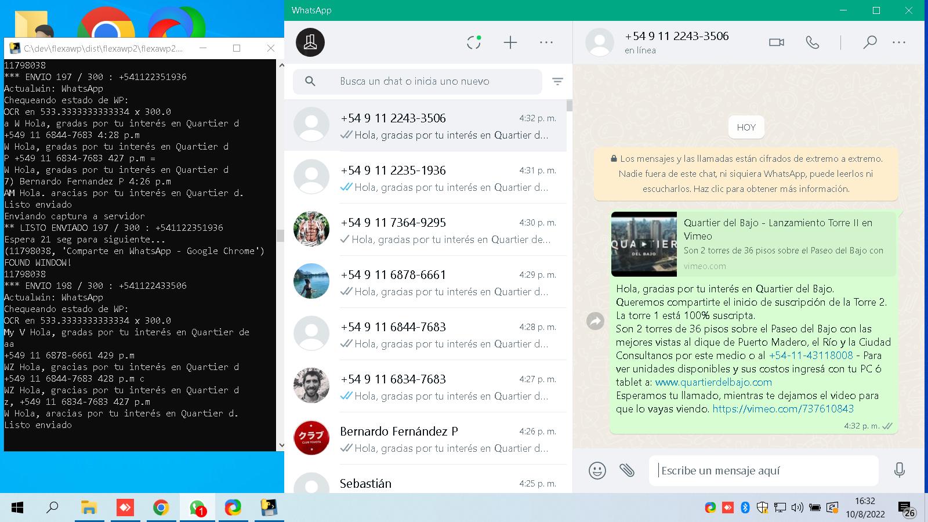Open Windows taskbar search
928x522 pixels.
(x=52, y=508)
